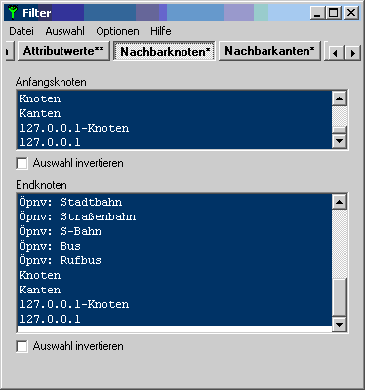Select the Nachbarknoten* tab
The width and height of the screenshot is (365, 390).
coord(164,51)
